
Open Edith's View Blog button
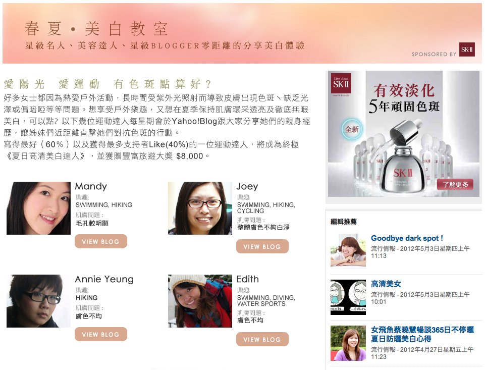pyautogui.click(x=262, y=339)
